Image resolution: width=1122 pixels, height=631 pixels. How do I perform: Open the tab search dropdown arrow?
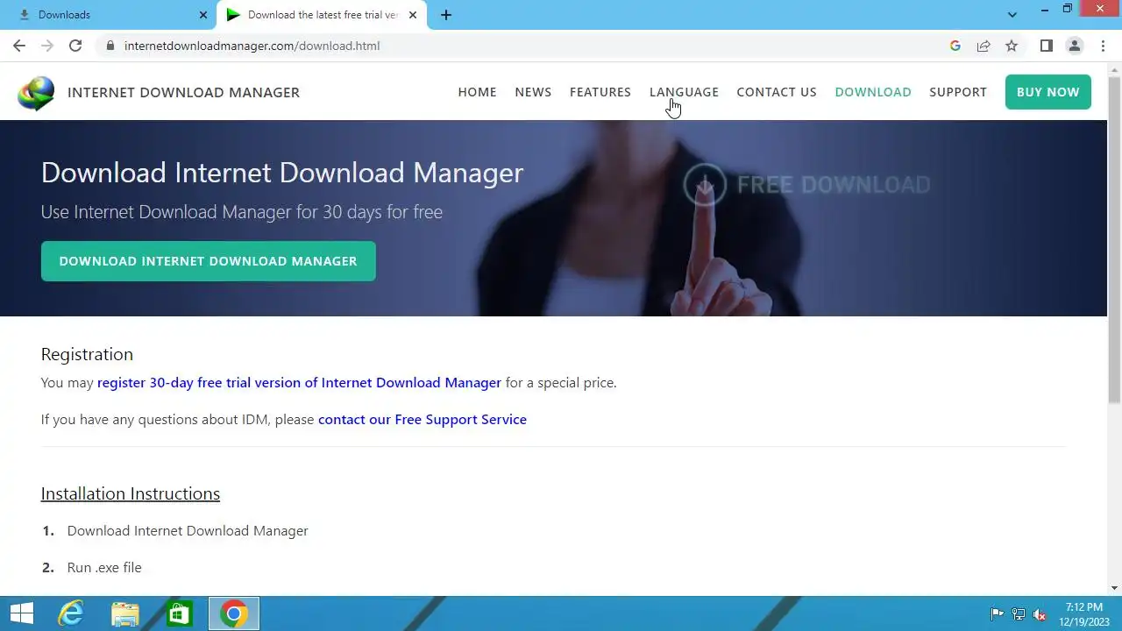[1012, 15]
